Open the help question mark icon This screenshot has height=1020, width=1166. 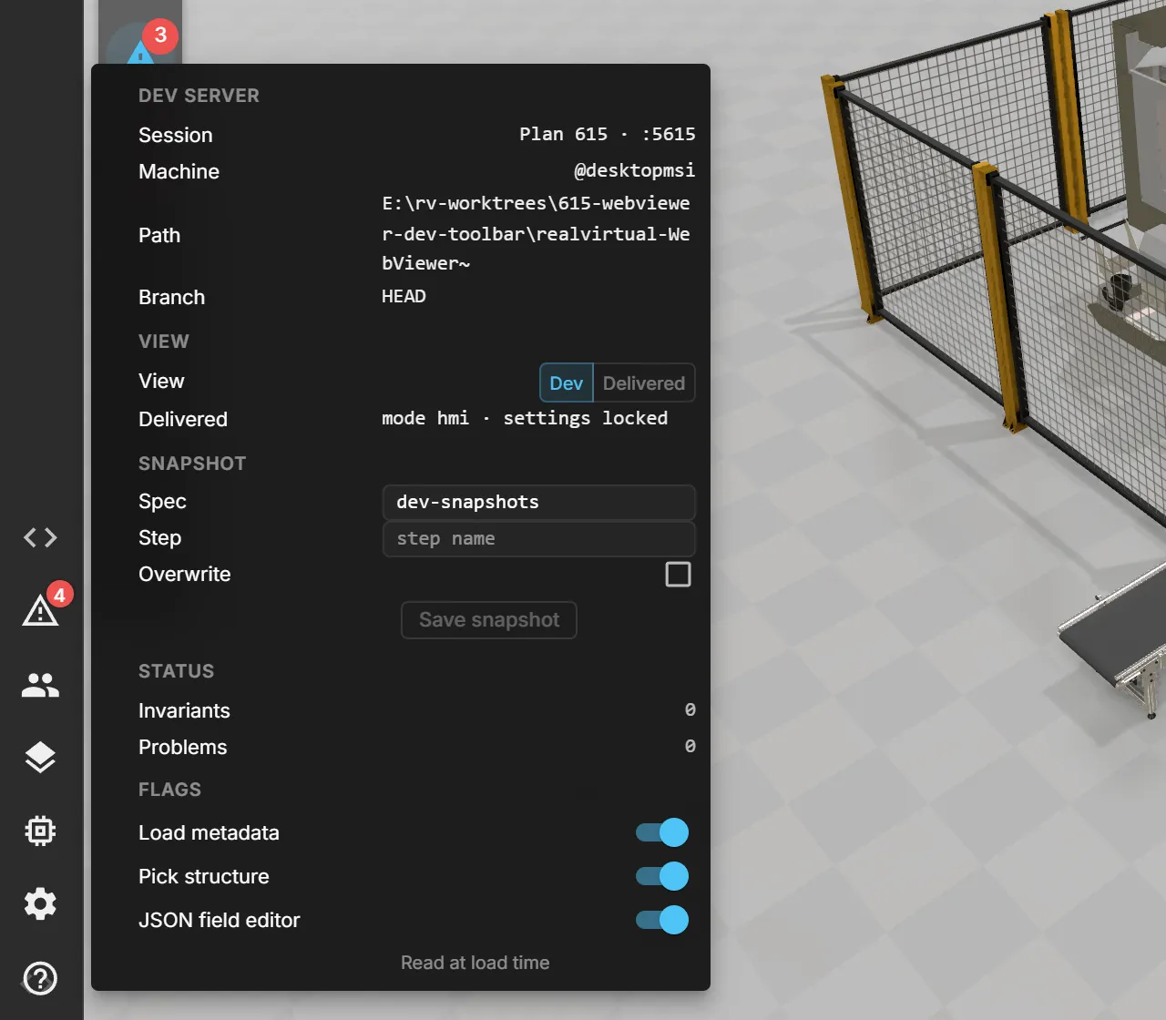[x=40, y=979]
